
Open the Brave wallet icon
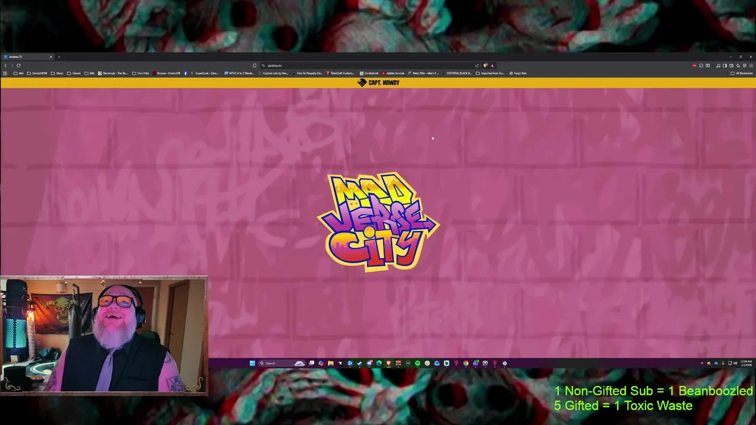click(x=731, y=66)
